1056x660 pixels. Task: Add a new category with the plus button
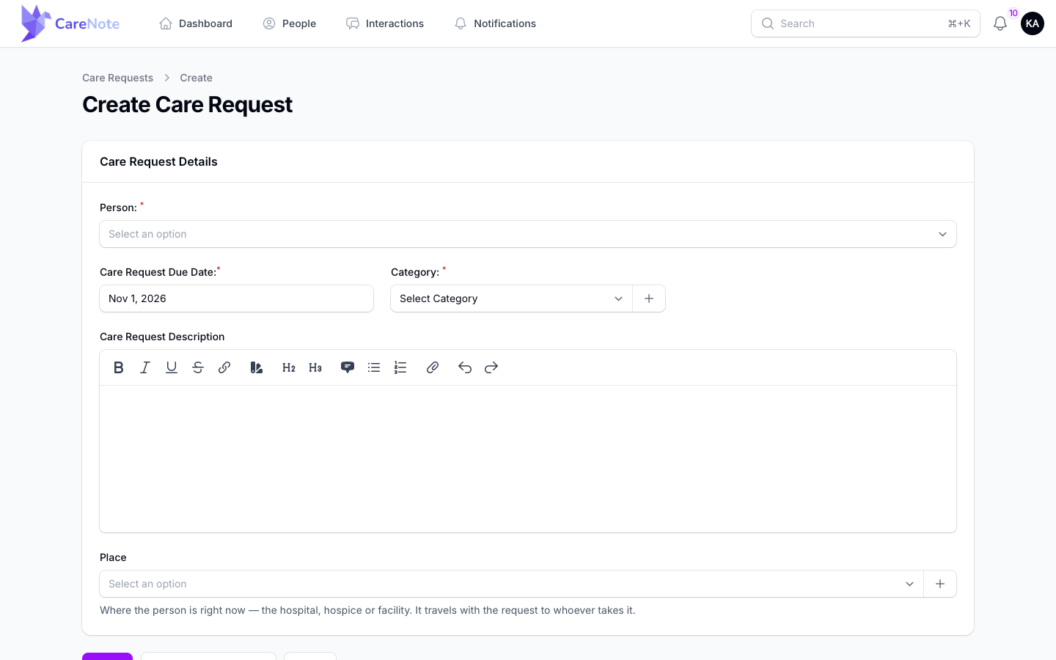click(x=649, y=298)
